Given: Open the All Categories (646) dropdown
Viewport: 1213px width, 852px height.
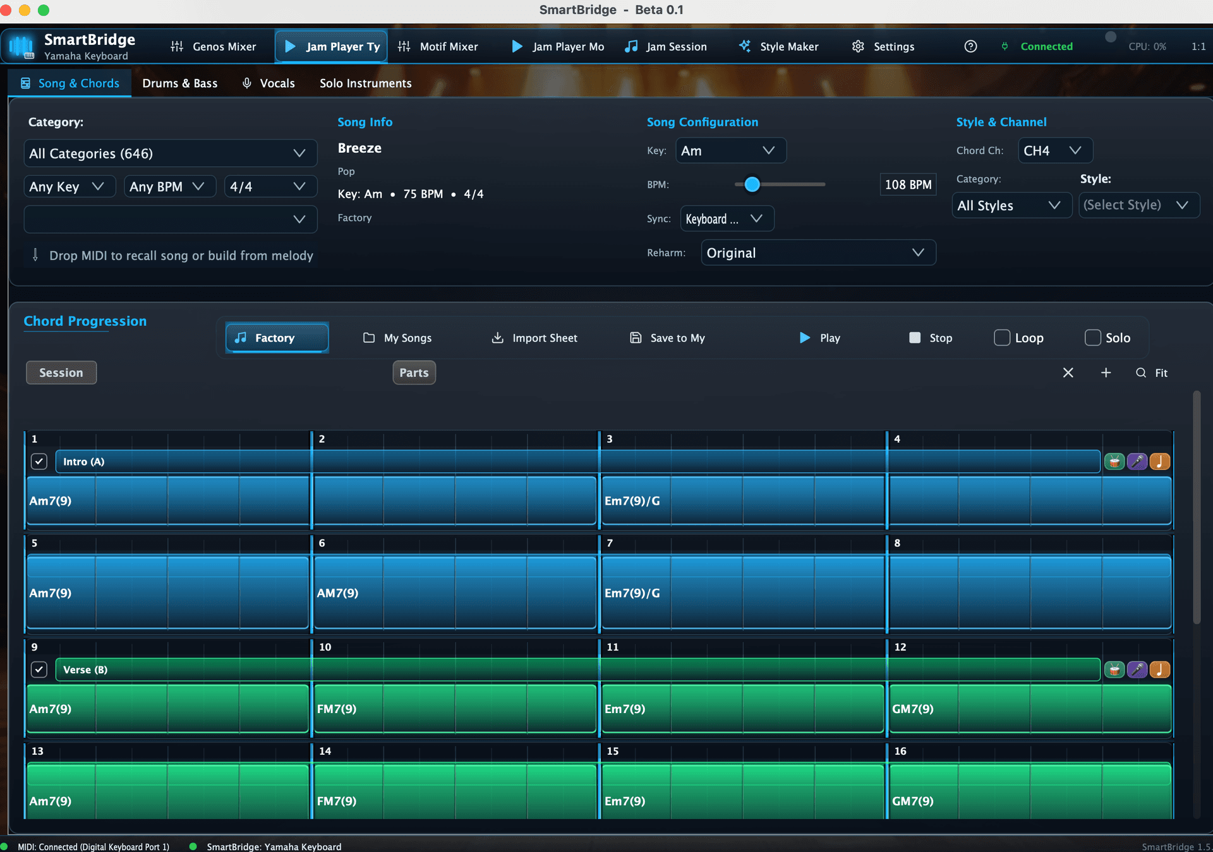Looking at the screenshot, I should pos(171,153).
